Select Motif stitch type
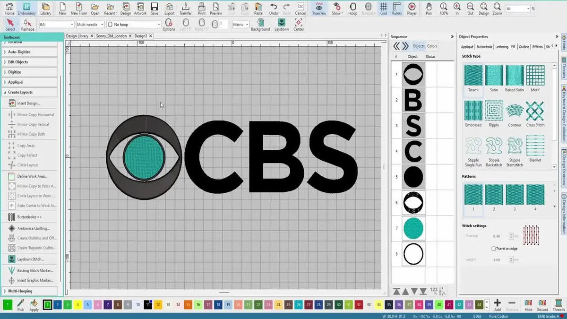Image resolution: width=567 pixels, height=319 pixels. pyautogui.click(x=535, y=78)
